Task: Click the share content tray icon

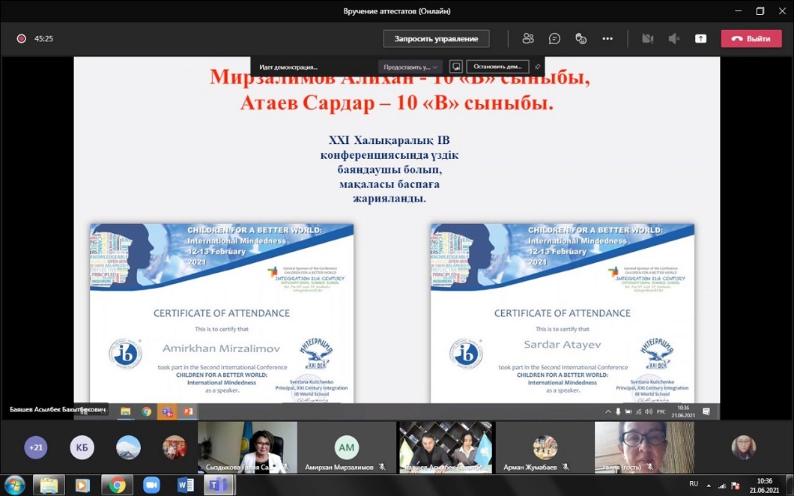Action: [x=700, y=39]
